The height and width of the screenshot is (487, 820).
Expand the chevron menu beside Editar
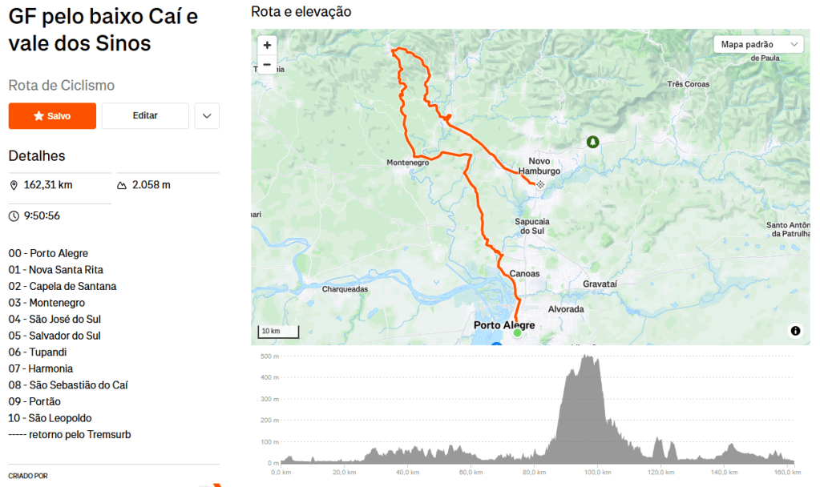pyautogui.click(x=207, y=116)
